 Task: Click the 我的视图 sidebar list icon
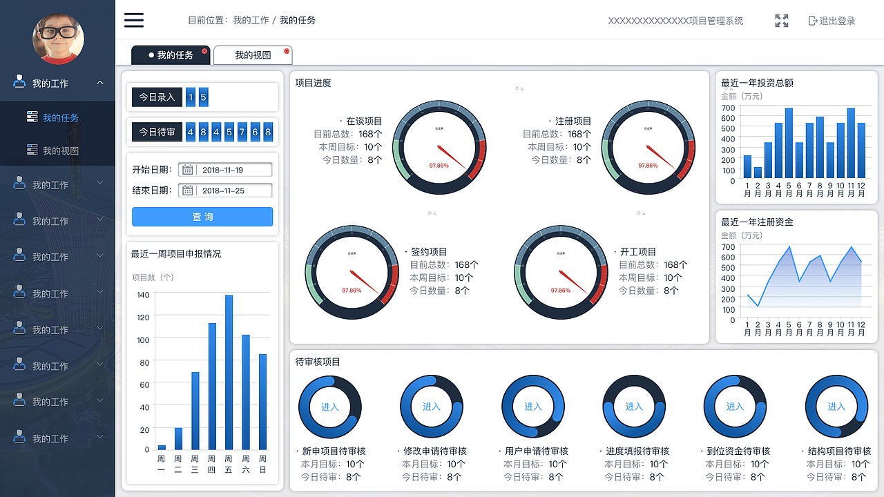(x=32, y=149)
